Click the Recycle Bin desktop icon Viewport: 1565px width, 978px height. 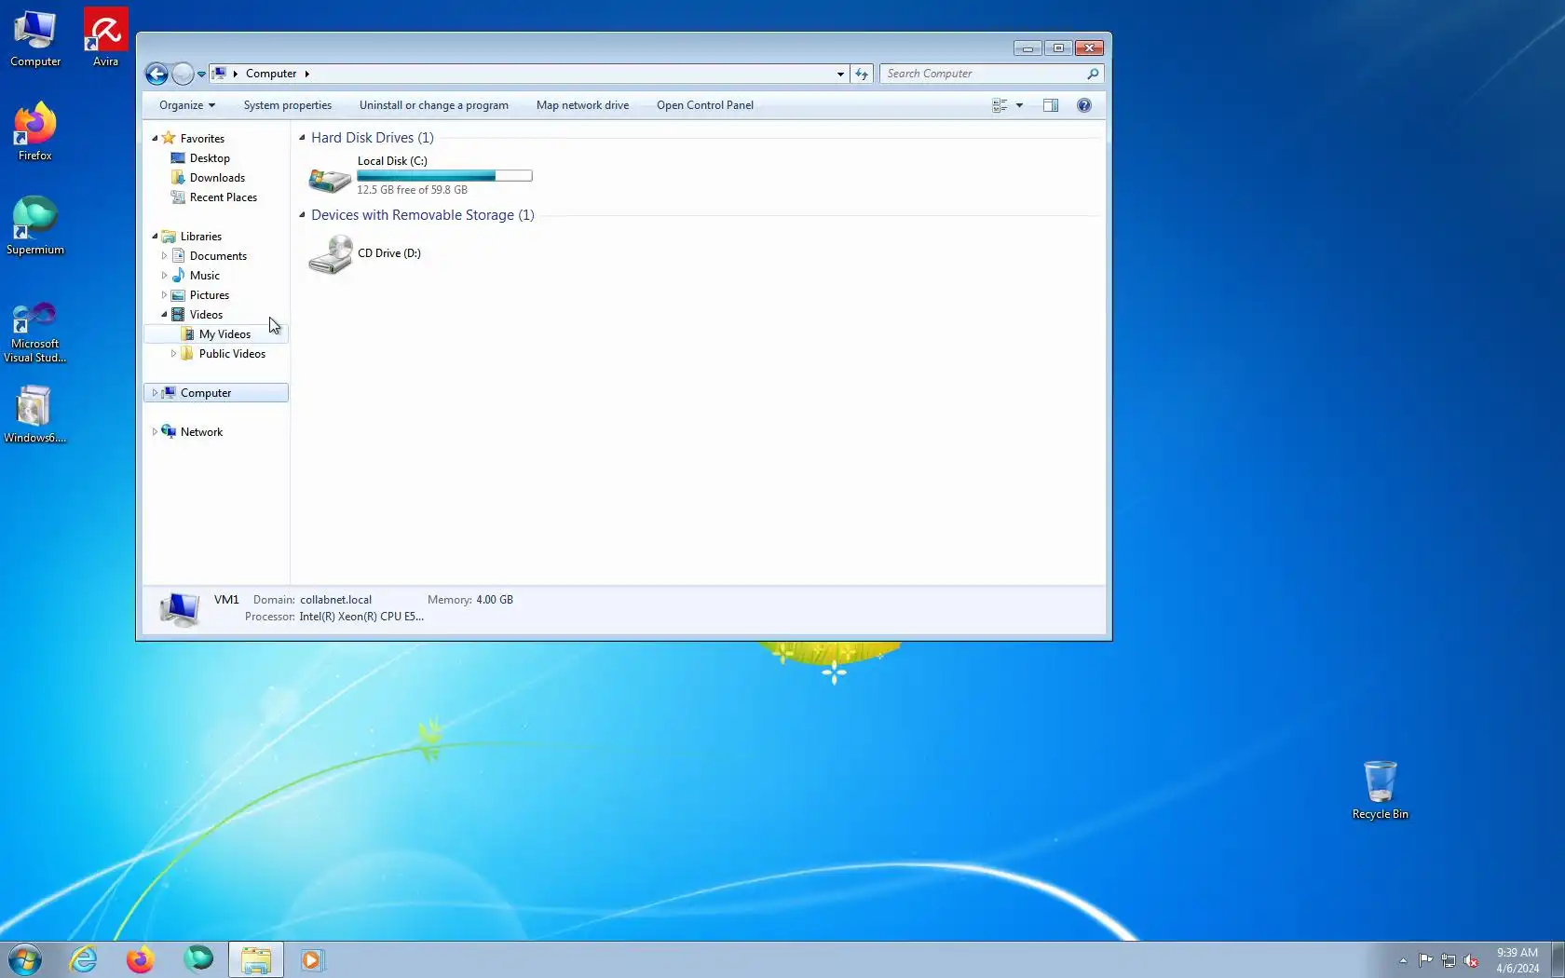click(1380, 790)
